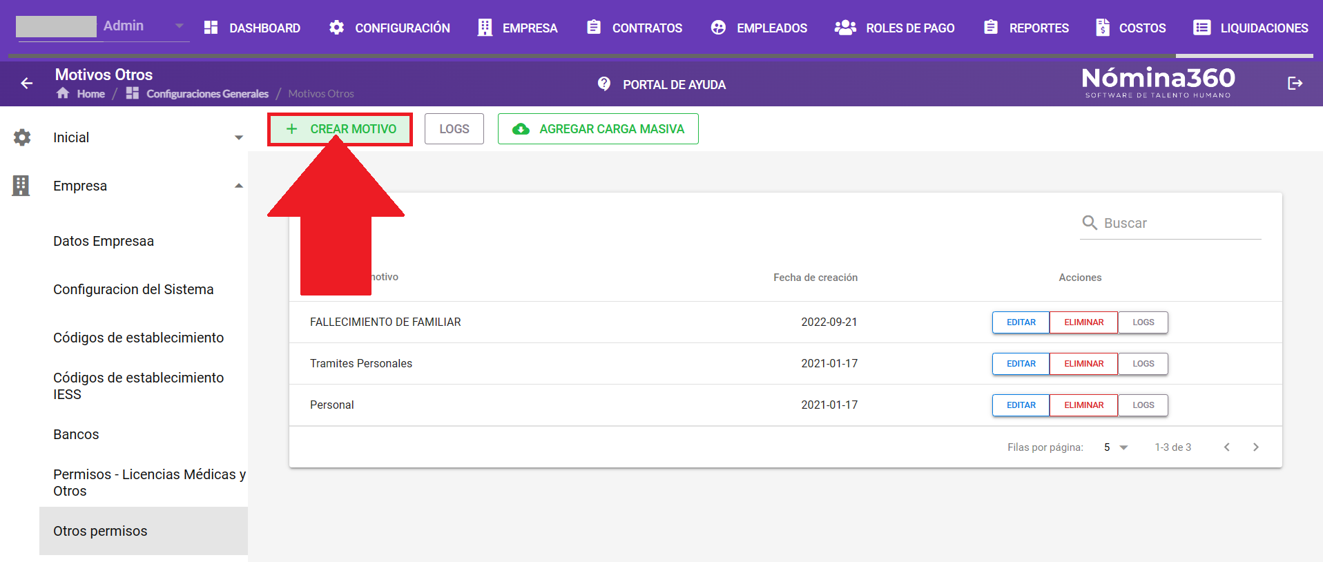Click the CREAR MOTIVO button
This screenshot has height=562, width=1323.
click(340, 129)
